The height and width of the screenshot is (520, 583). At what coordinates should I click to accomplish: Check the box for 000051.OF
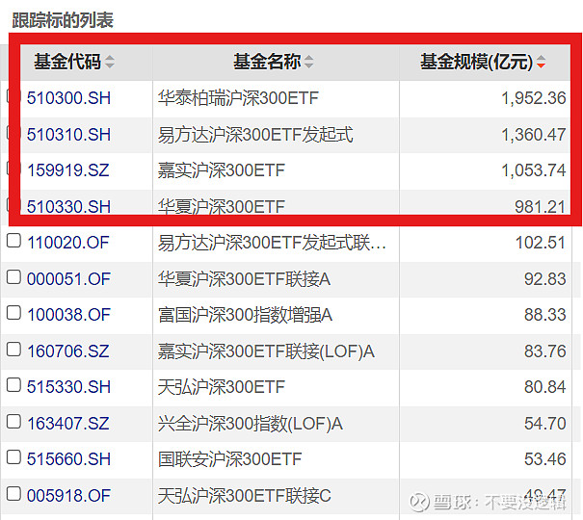[13, 276]
